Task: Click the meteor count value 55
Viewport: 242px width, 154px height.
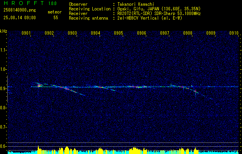Action: coord(56,18)
